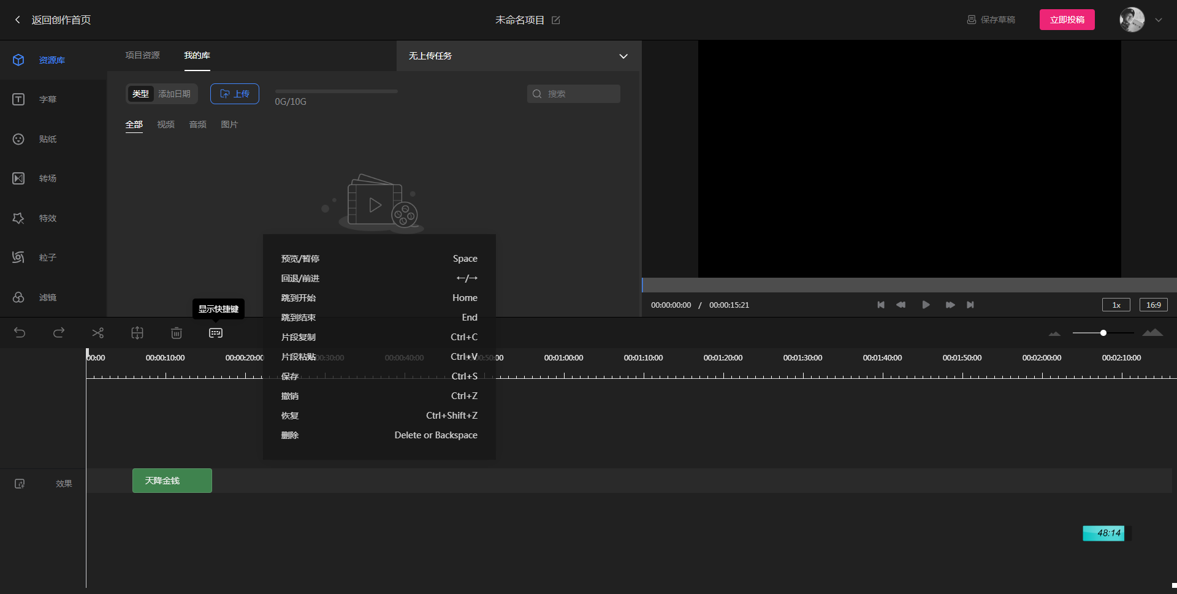Click the edit project name pencil icon

pyautogui.click(x=556, y=20)
